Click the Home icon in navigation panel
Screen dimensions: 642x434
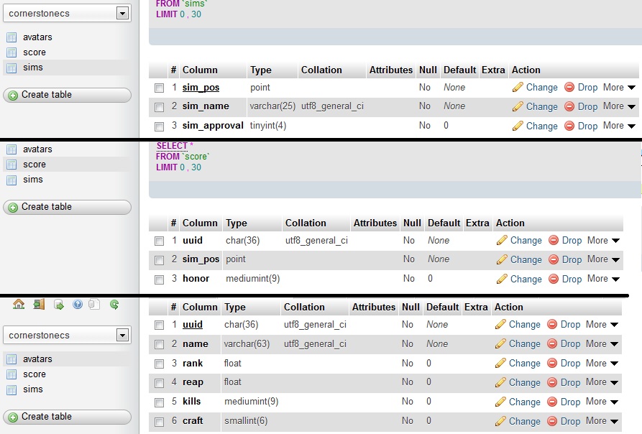[19, 305]
